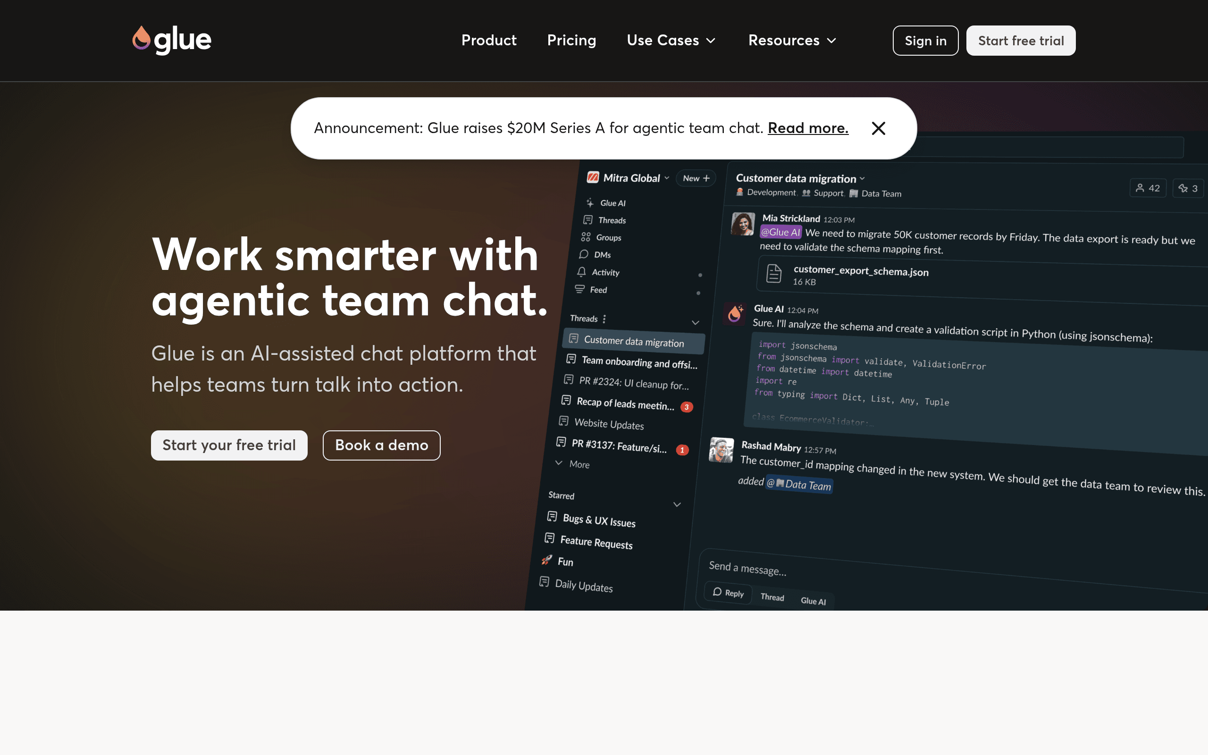Select Threads in the sidebar navigation

coord(604,220)
